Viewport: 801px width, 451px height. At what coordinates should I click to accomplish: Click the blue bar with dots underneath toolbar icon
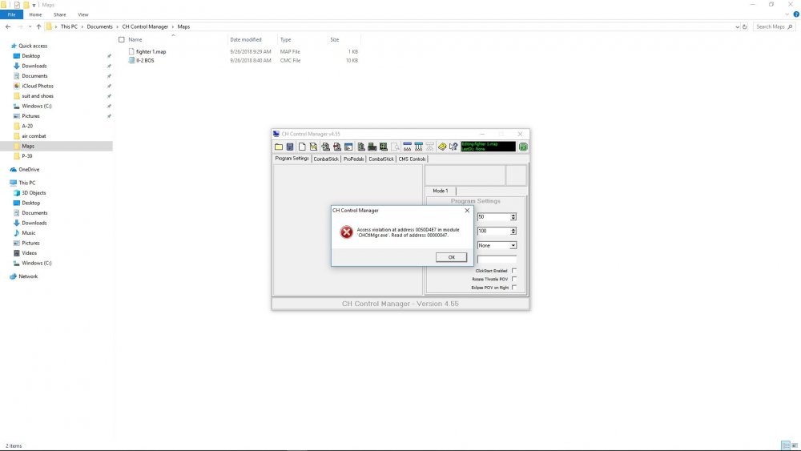[407, 147]
